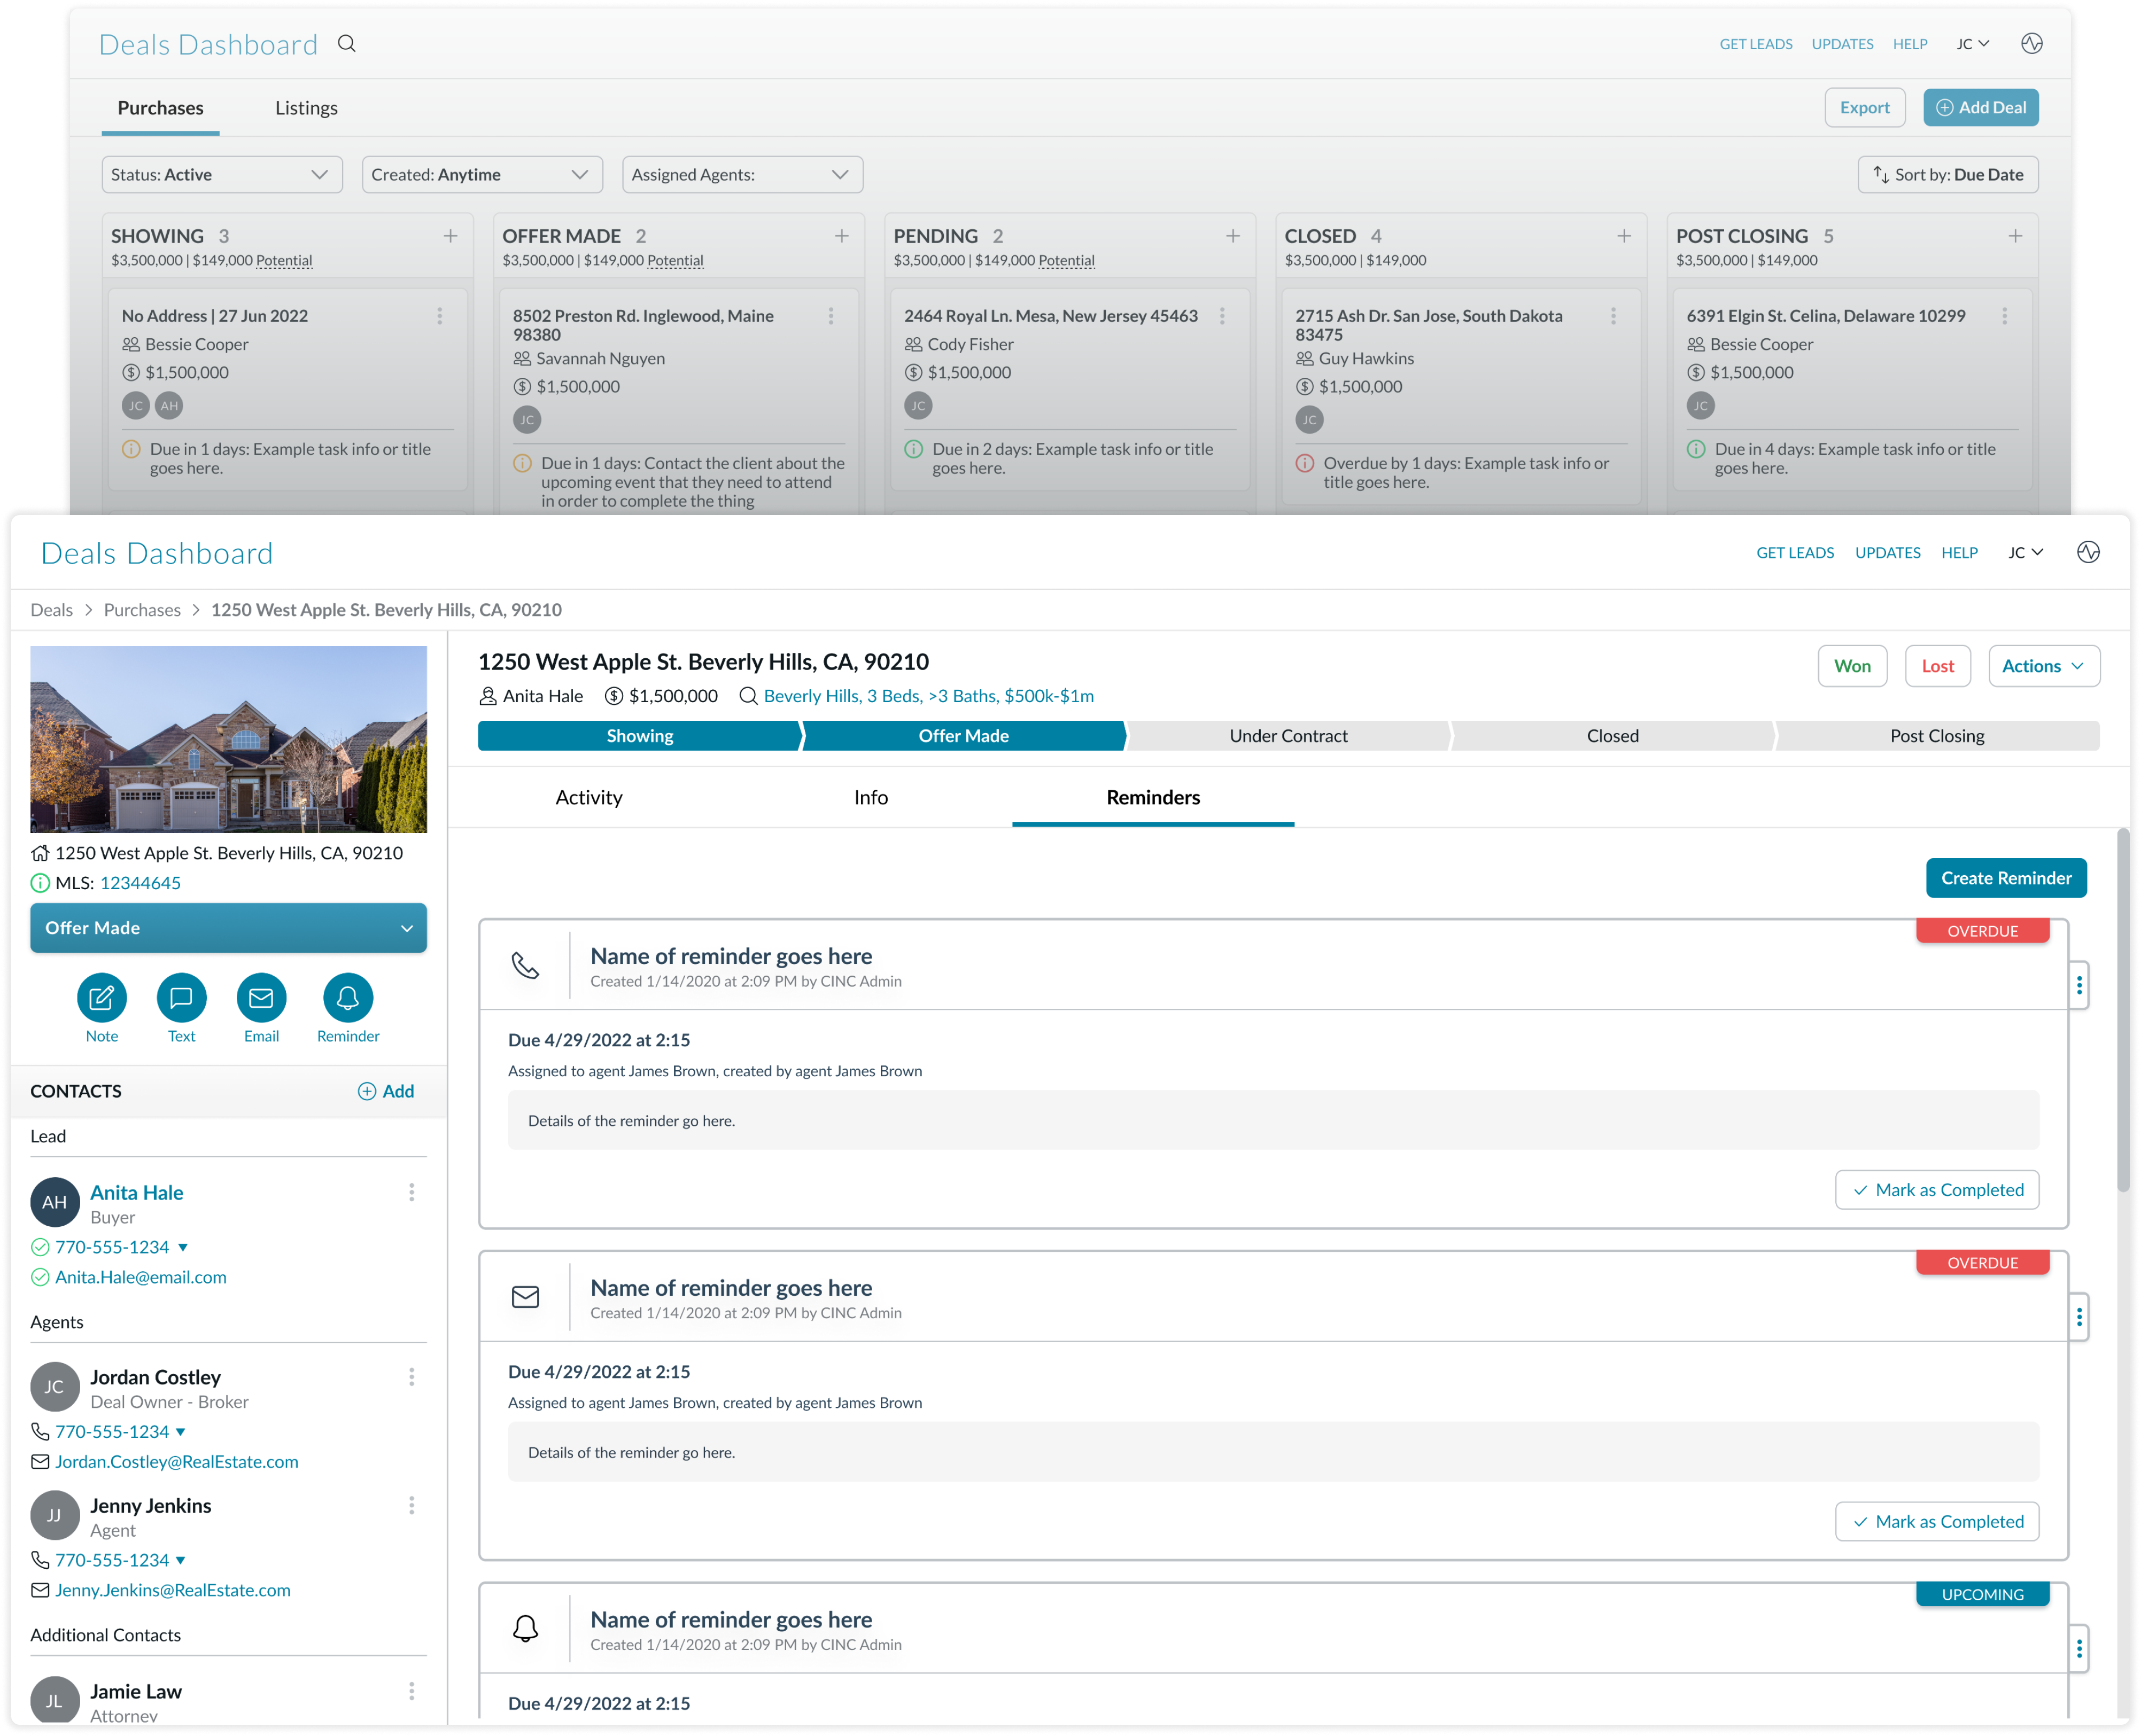Expand Anita Hale's phone number dropdown arrow
Image resolution: width=2141 pixels, height=1736 pixels.
pyautogui.click(x=183, y=1247)
